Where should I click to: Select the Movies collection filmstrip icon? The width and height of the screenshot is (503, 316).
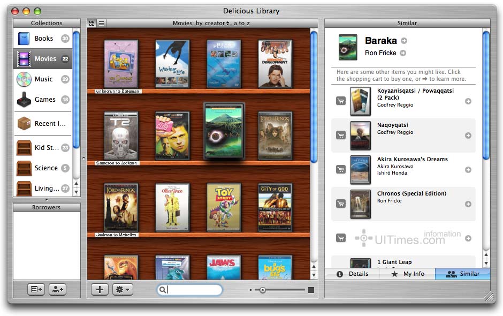[x=24, y=59]
